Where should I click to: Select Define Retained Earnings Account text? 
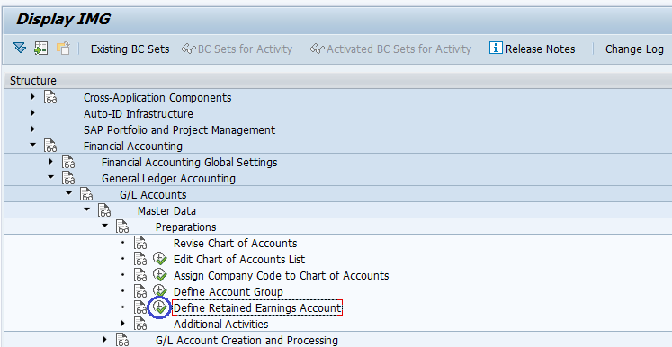(257, 307)
